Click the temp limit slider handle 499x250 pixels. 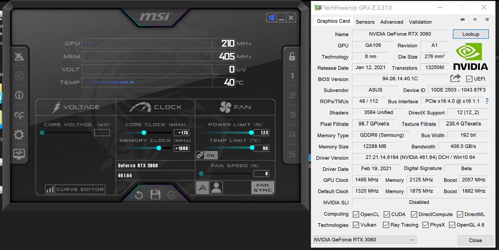252,148
